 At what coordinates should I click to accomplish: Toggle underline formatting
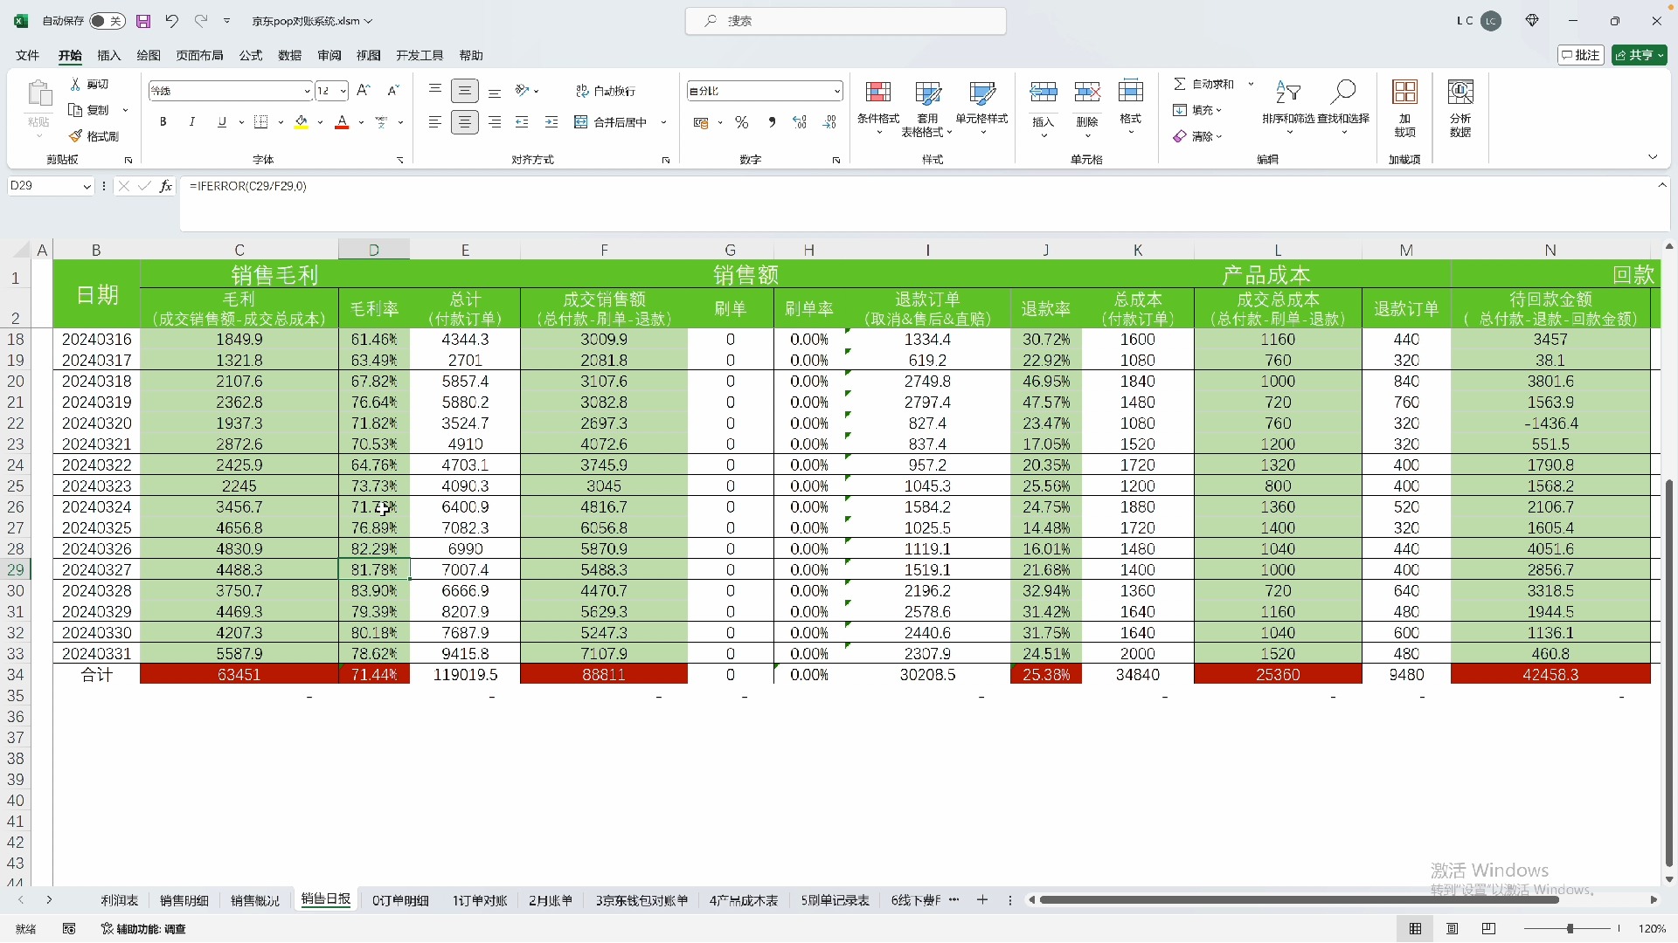(222, 122)
